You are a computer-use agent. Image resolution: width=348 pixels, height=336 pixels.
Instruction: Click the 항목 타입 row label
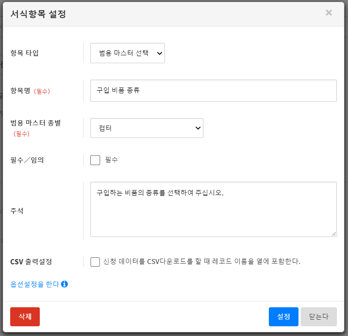click(x=25, y=53)
